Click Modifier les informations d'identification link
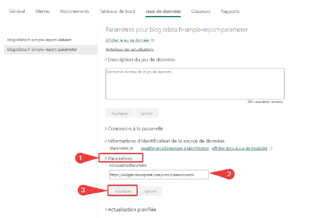The height and width of the screenshot is (218, 313). (x=175, y=148)
